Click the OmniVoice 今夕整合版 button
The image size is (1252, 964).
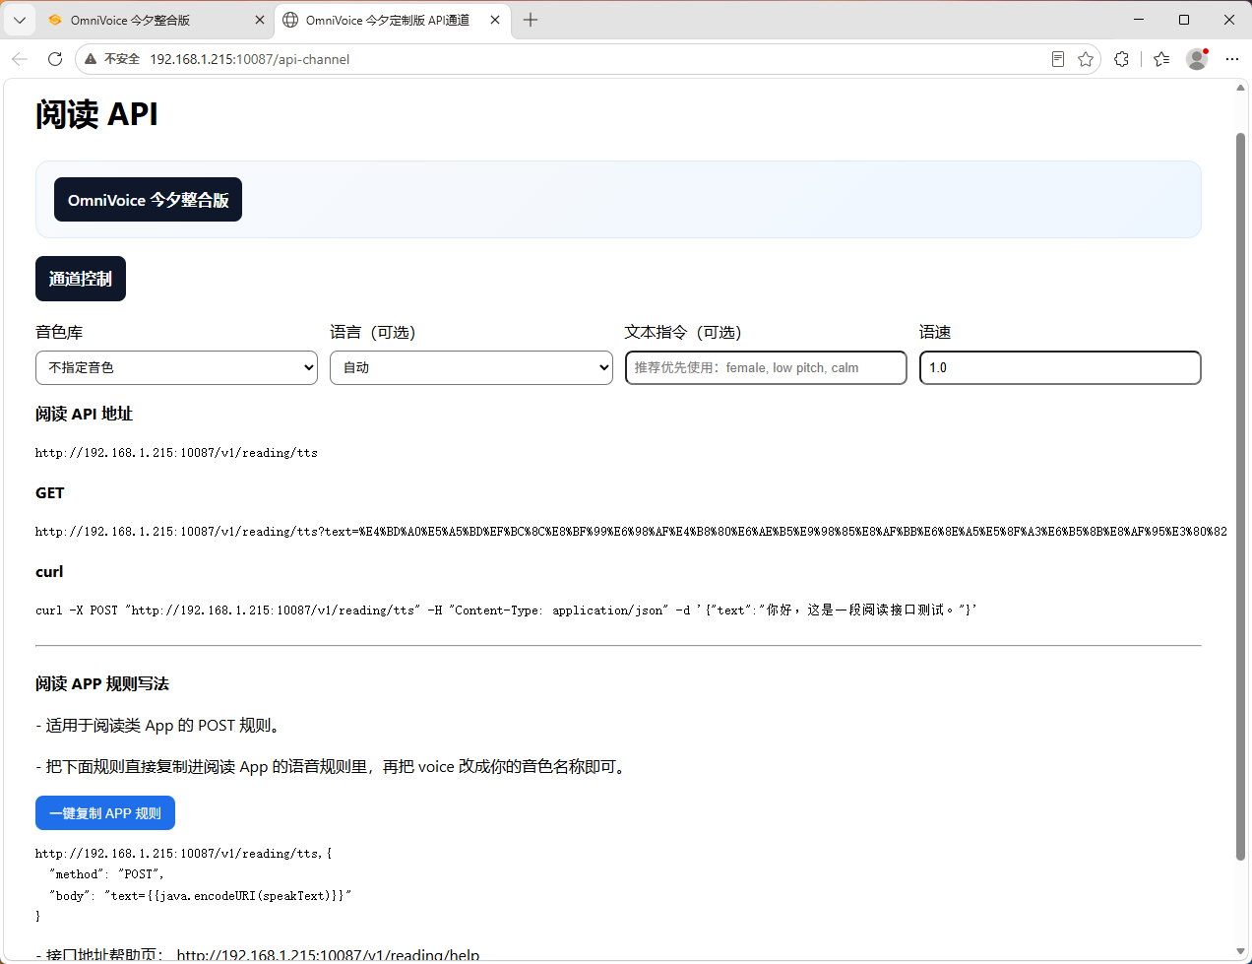click(148, 200)
